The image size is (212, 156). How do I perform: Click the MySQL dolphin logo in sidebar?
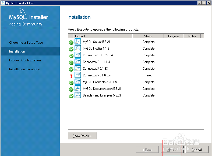point(23,12)
